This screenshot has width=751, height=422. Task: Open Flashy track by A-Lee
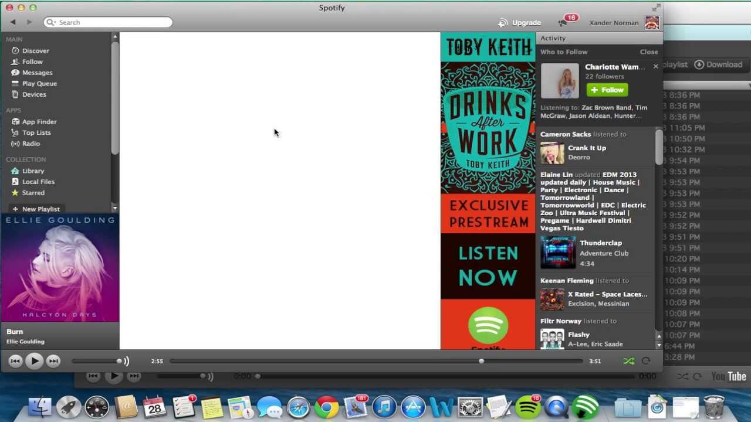[x=579, y=335]
